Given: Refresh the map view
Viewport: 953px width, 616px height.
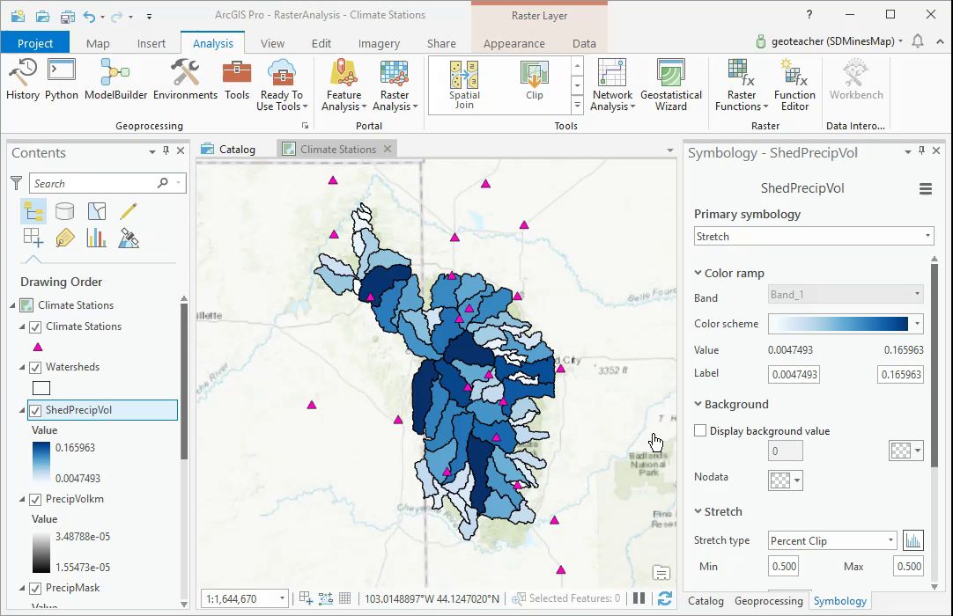Looking at the screenshot, I should point(665,598).
